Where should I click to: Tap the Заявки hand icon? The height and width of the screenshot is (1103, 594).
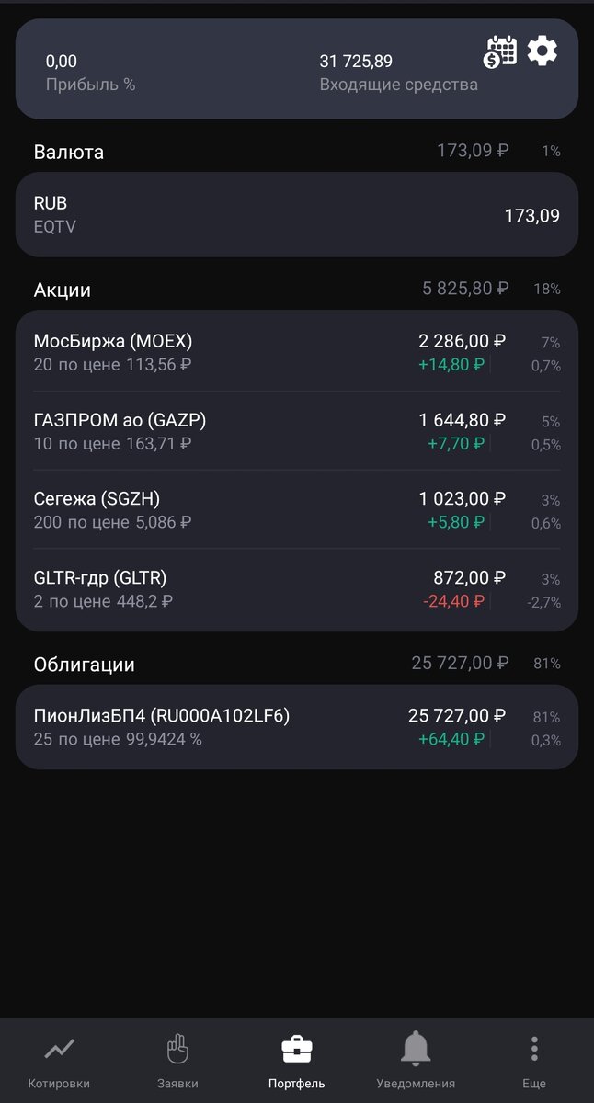pos(177,1049)
